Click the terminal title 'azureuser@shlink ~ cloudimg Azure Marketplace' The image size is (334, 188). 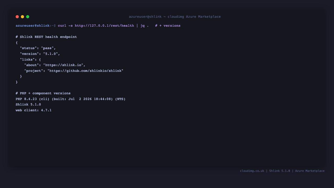175,17
